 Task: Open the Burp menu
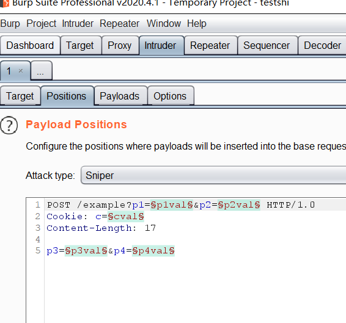point(10,23)
